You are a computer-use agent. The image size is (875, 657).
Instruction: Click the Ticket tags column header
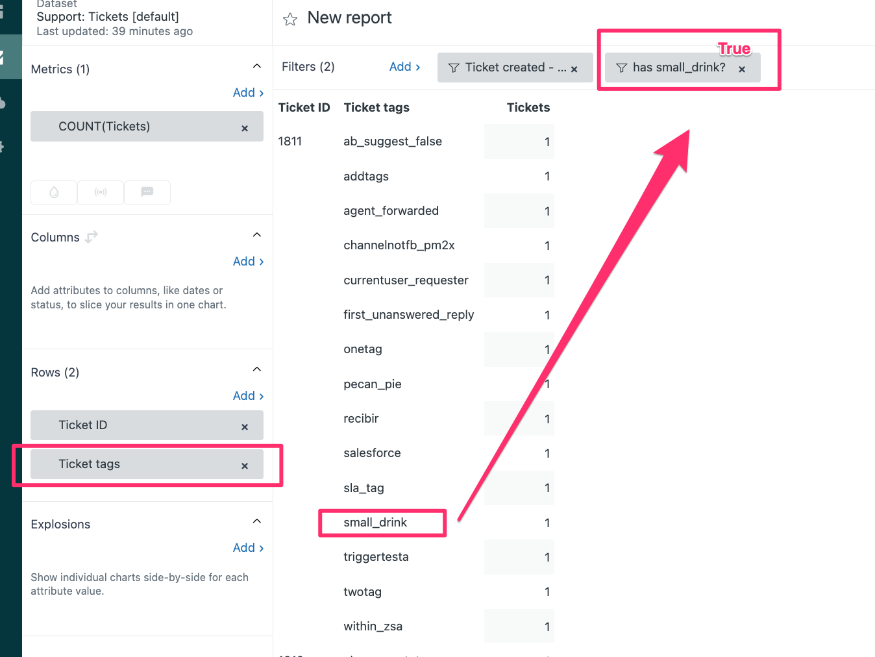click(x=376, y=108)
